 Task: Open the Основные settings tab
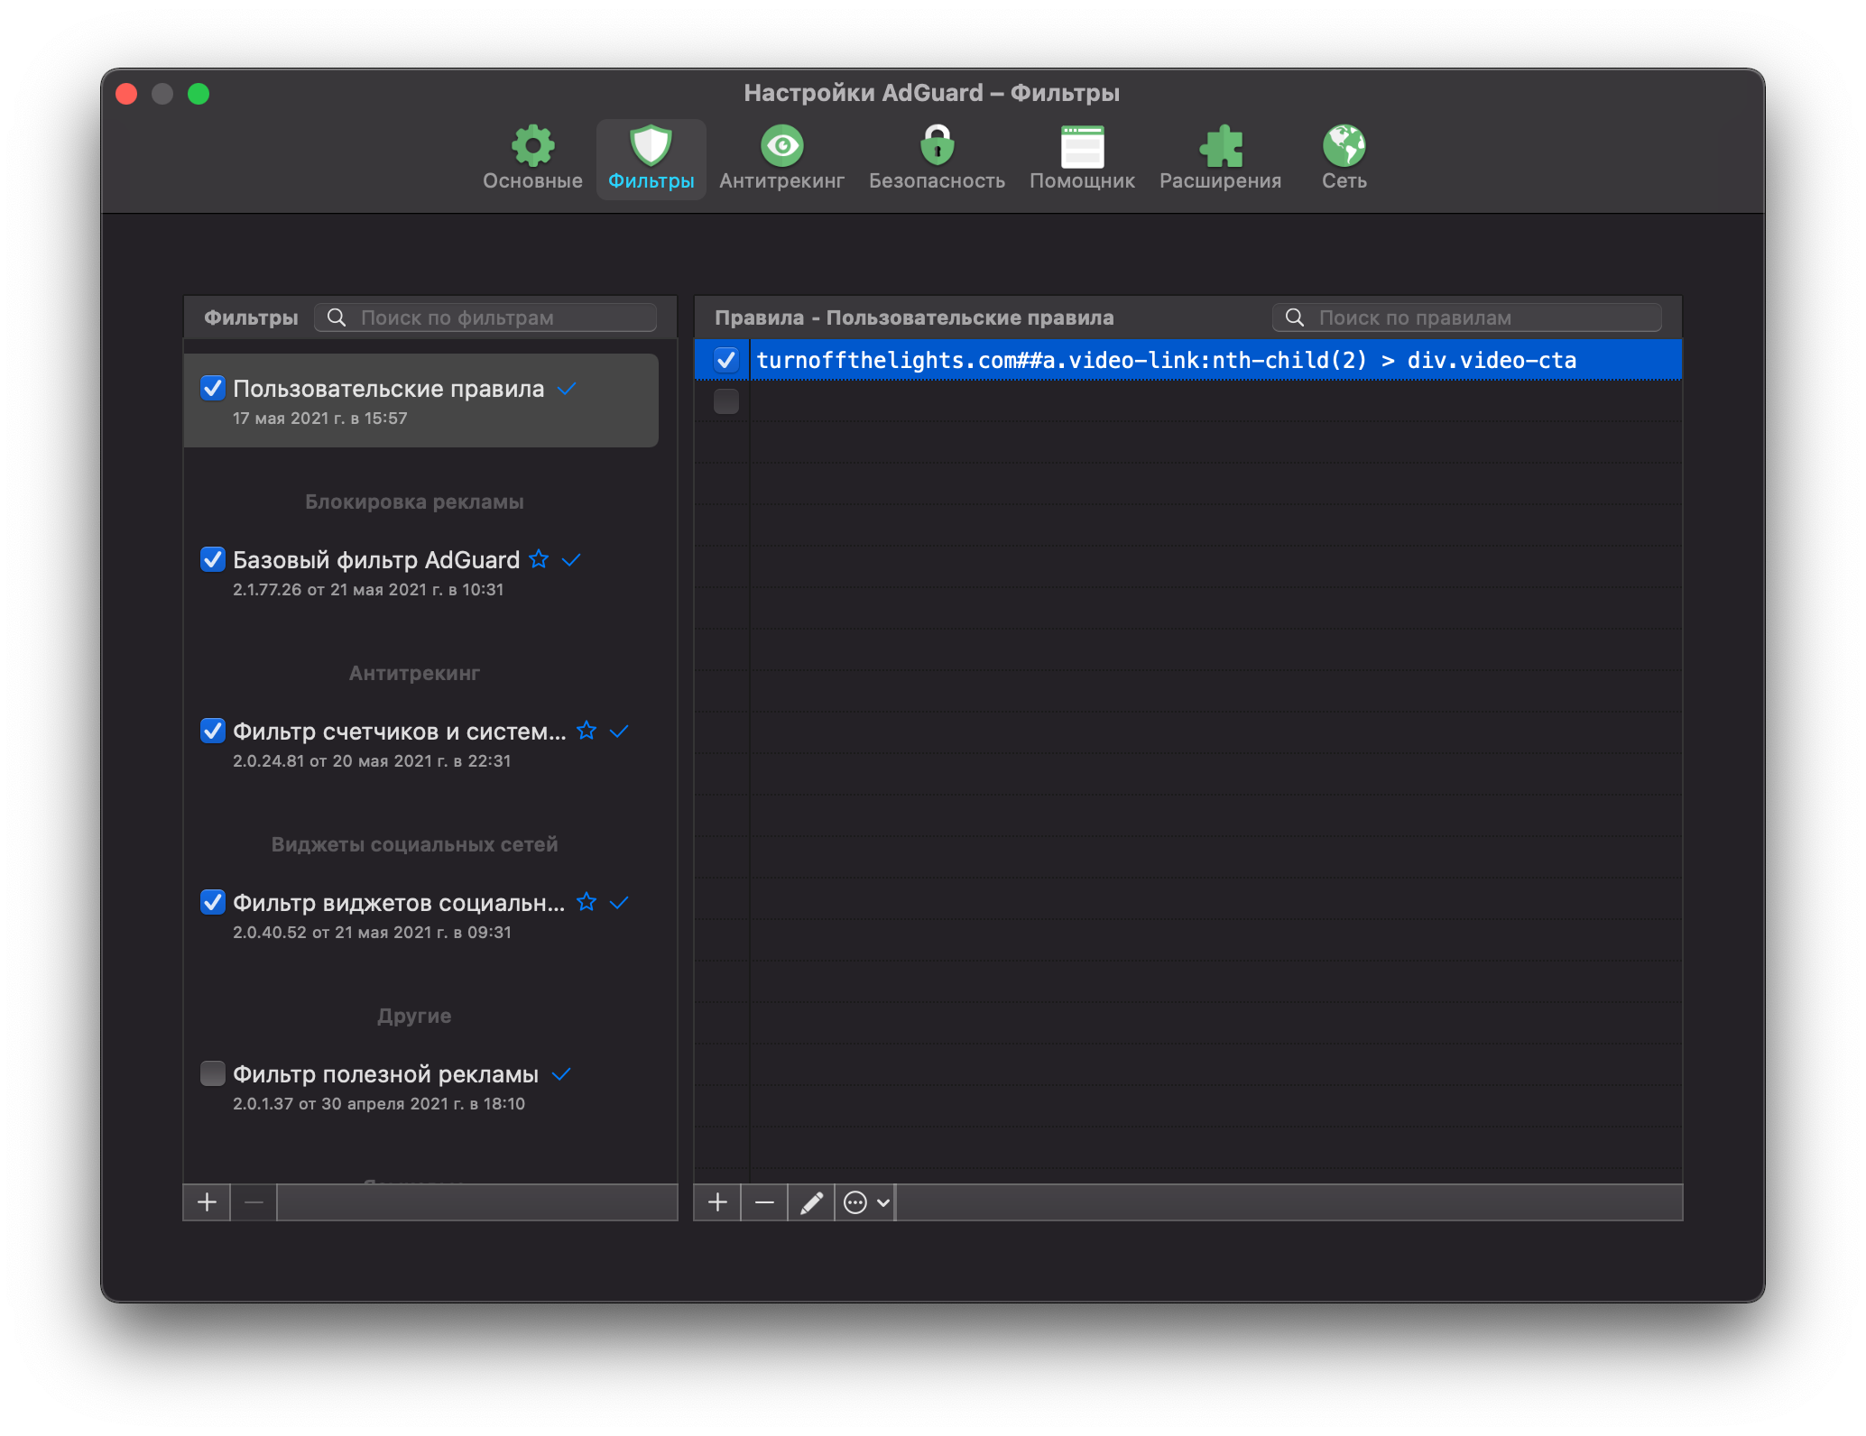pos(532,159)
